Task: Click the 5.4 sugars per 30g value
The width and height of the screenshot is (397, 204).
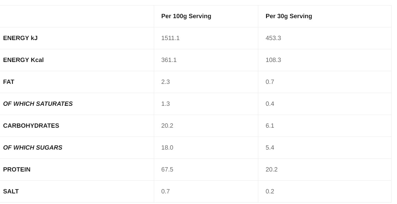Action: pyautogui.click(x=270, y=148)
